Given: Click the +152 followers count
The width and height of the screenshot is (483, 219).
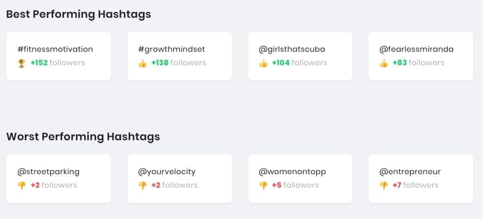Looking at the screenshot, I should pyautogui.click(x=58, y=63).
